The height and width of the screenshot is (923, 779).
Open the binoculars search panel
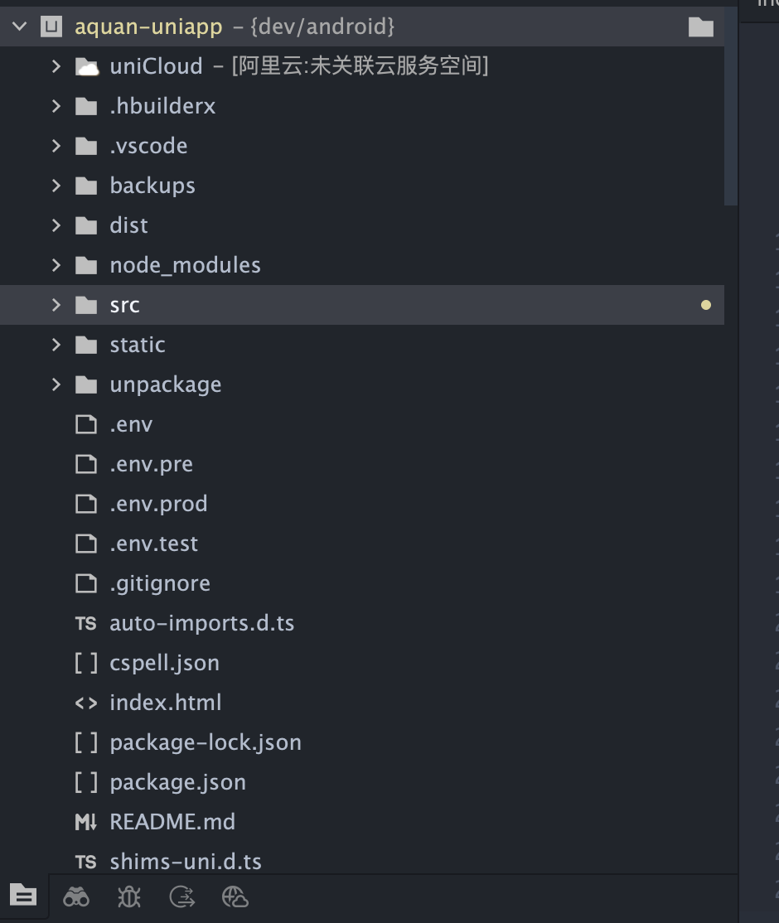(76, 896)
